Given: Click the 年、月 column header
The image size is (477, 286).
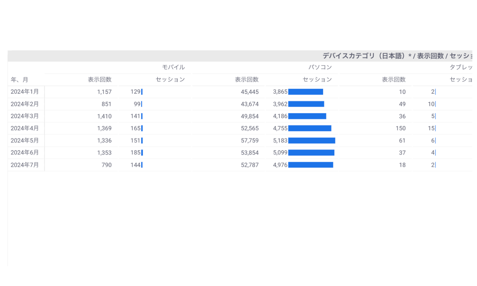Looking at the screenshot, I should [19, 80].
